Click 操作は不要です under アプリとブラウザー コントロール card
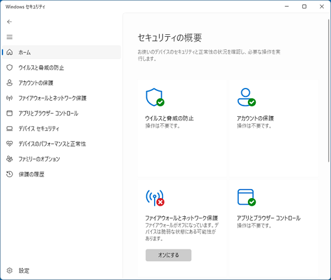Image resolution: width=331 pixels, height=280 pixels. point(254,226)
